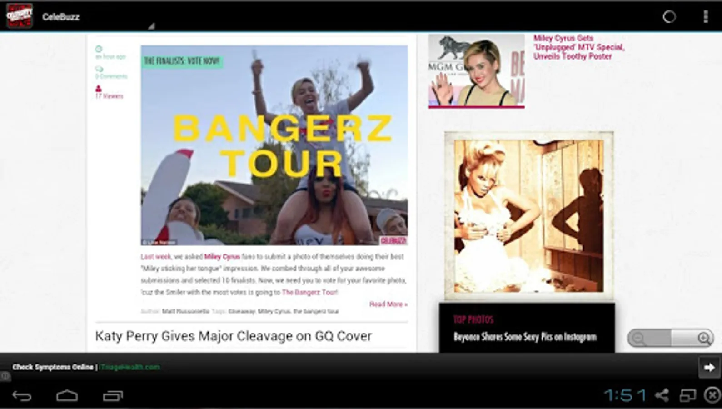Image resolution: width=722 pixels, height=409 pixels.
Task: Follow the 'Last week' link
Action: (156, 257)
